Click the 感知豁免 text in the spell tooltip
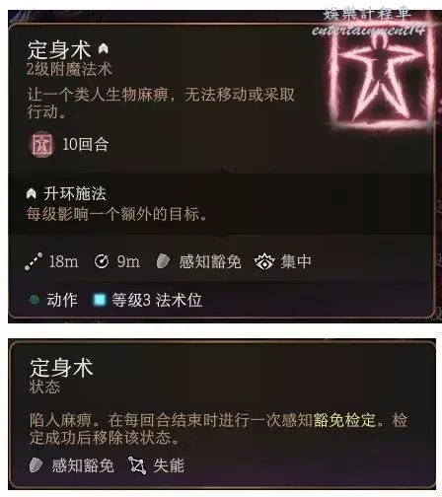The image size is (442, 497). point(210,262)
